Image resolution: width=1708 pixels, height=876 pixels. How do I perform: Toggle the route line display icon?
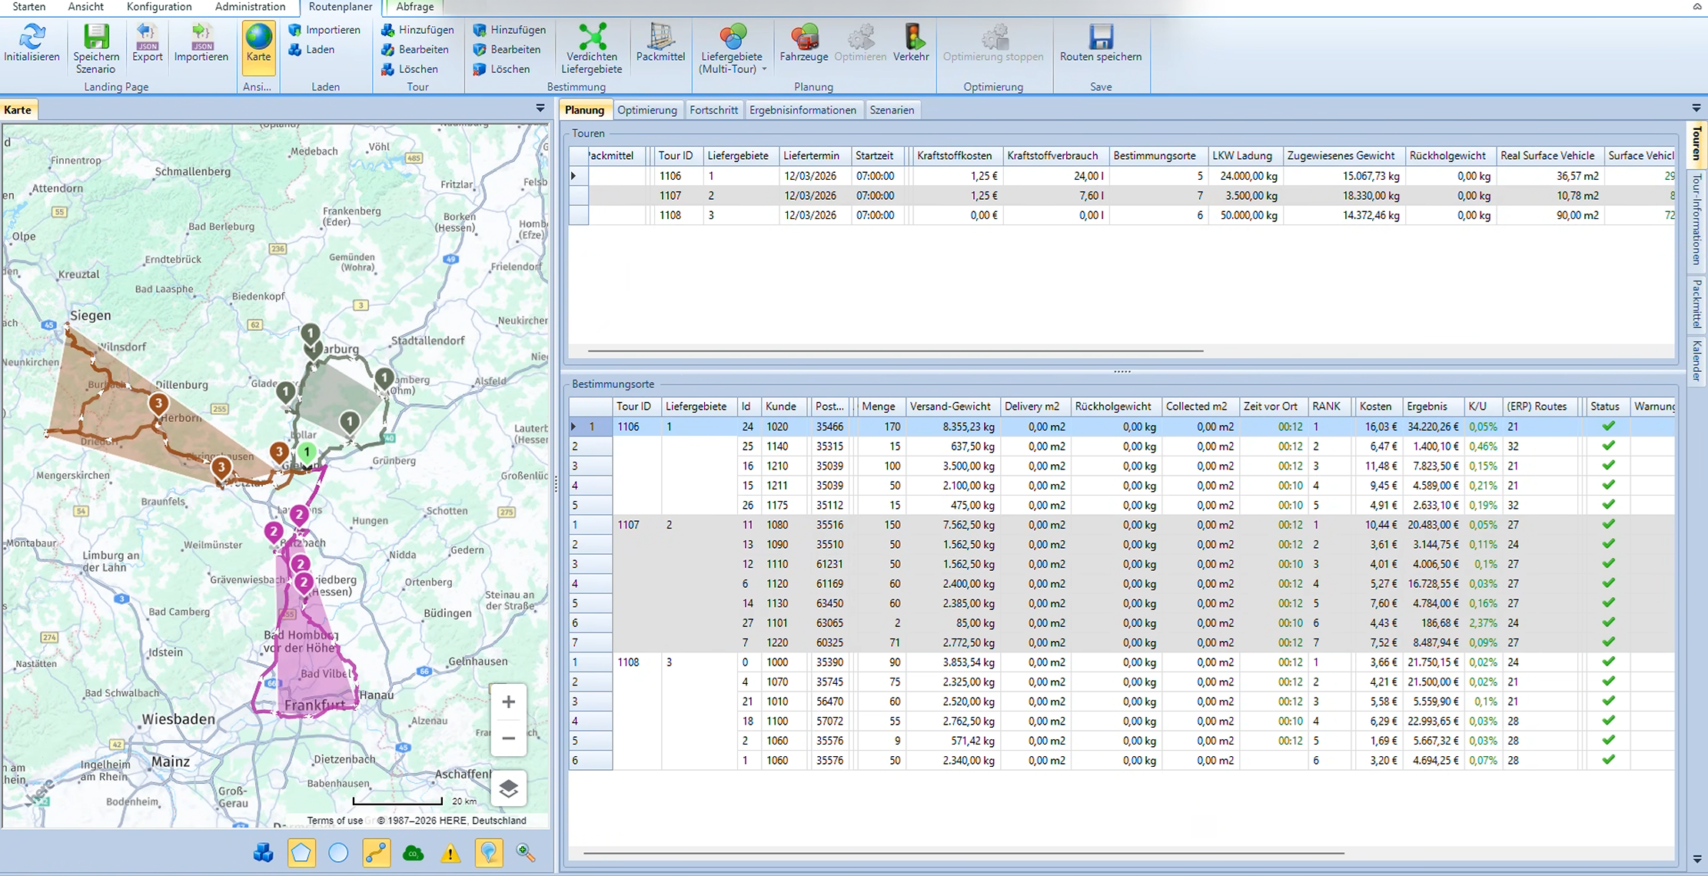(x=376, y=852)
